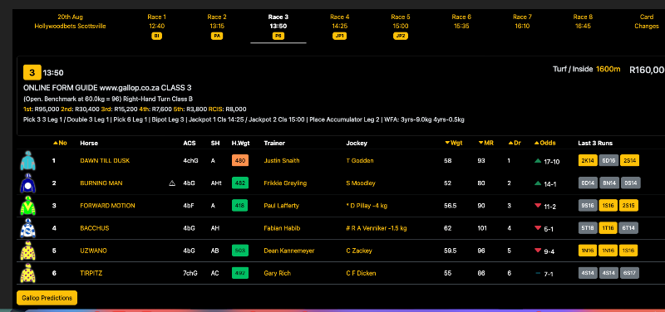
Task: Click Dawn Till Dusk's light blue jockey silks icon
Action: point(28,161)
